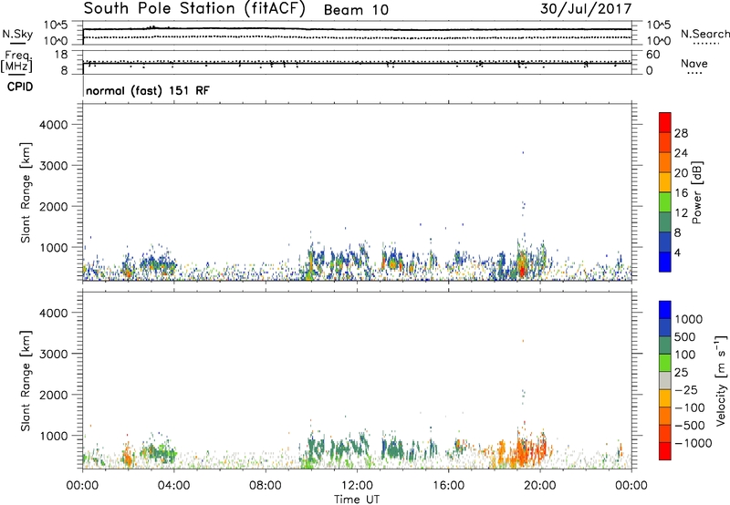This screenshot has width=730, height=505.
Task: Click the blue bottom of the Power colorbar
Action: tap(665, 262)
